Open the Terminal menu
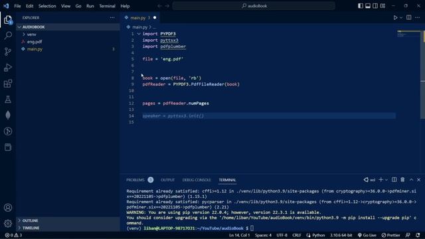Image resolution: width=425 pixels, height=239 pixels. click(x=107, y=6)
